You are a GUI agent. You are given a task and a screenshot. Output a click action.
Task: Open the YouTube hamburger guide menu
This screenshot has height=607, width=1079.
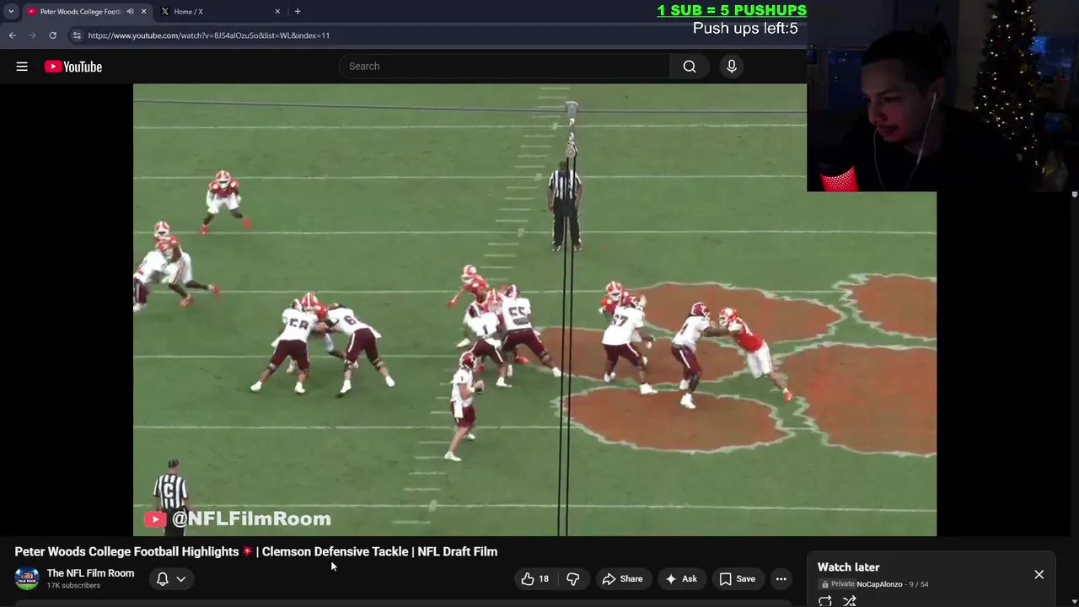click(22, 67)
